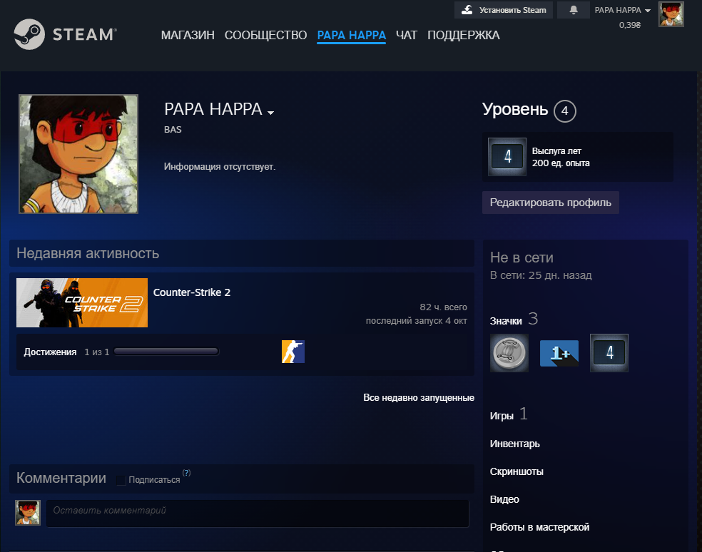Image resolution: width=702 pixels, height=552 pixels.
Task: Expand the PAPA HAPPA account dropdown in header
Action: [x=623, y=10]
